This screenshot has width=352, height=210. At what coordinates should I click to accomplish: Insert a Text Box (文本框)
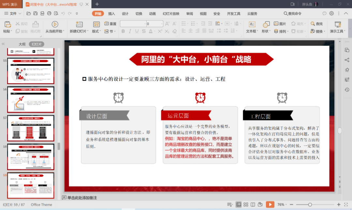pyautogui.click(x=252, y=27)
